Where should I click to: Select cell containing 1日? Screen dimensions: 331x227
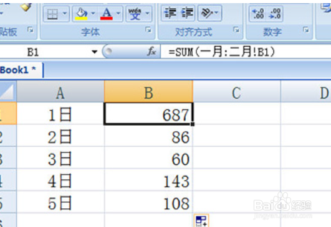coord(60,113)
